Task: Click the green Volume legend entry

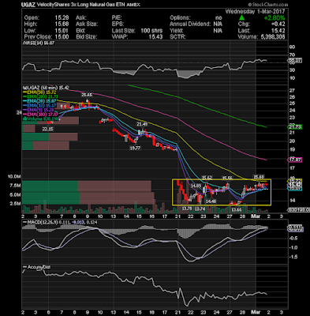Action: click(x=42, y=119)
